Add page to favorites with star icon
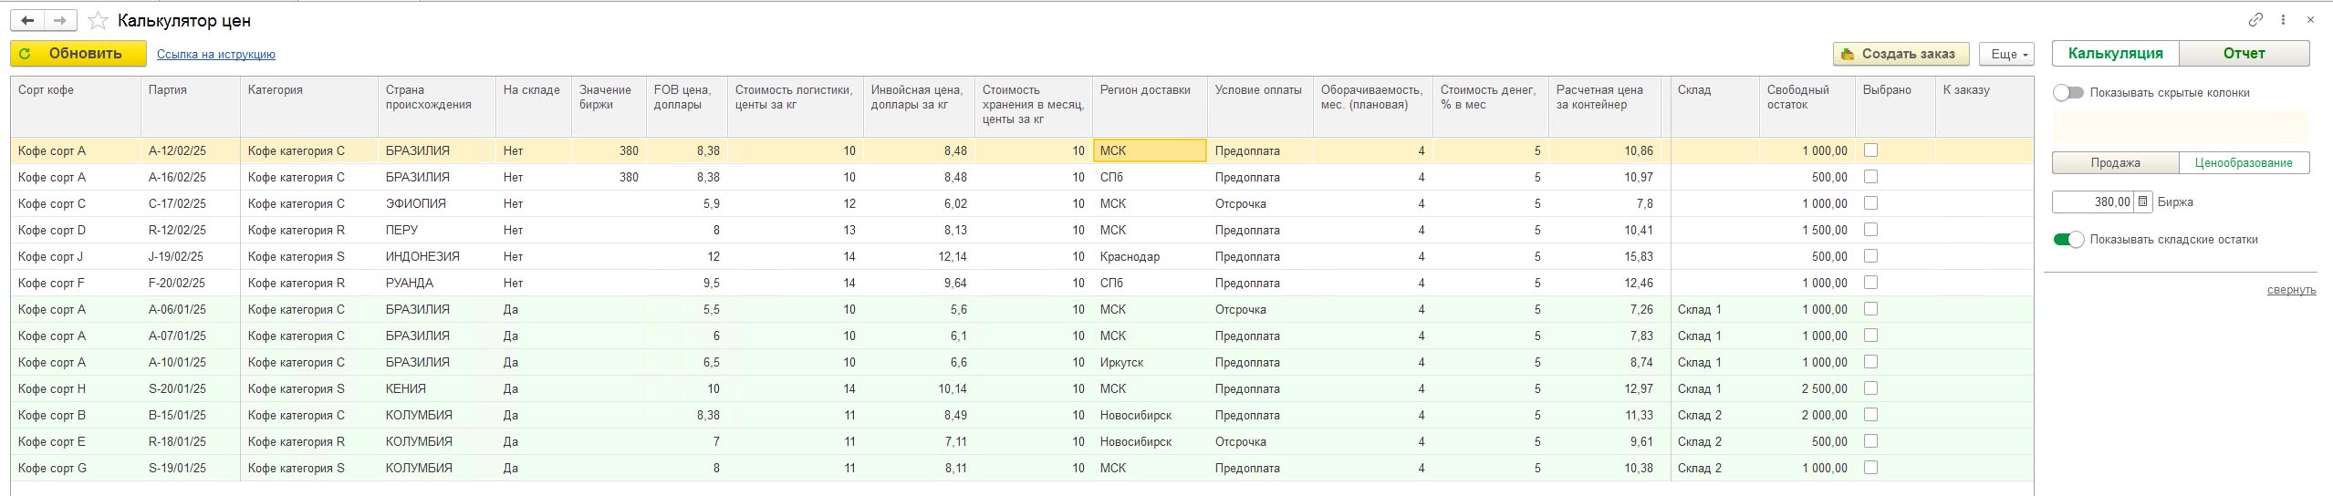Screen dimensions: 2333x496 98,20
